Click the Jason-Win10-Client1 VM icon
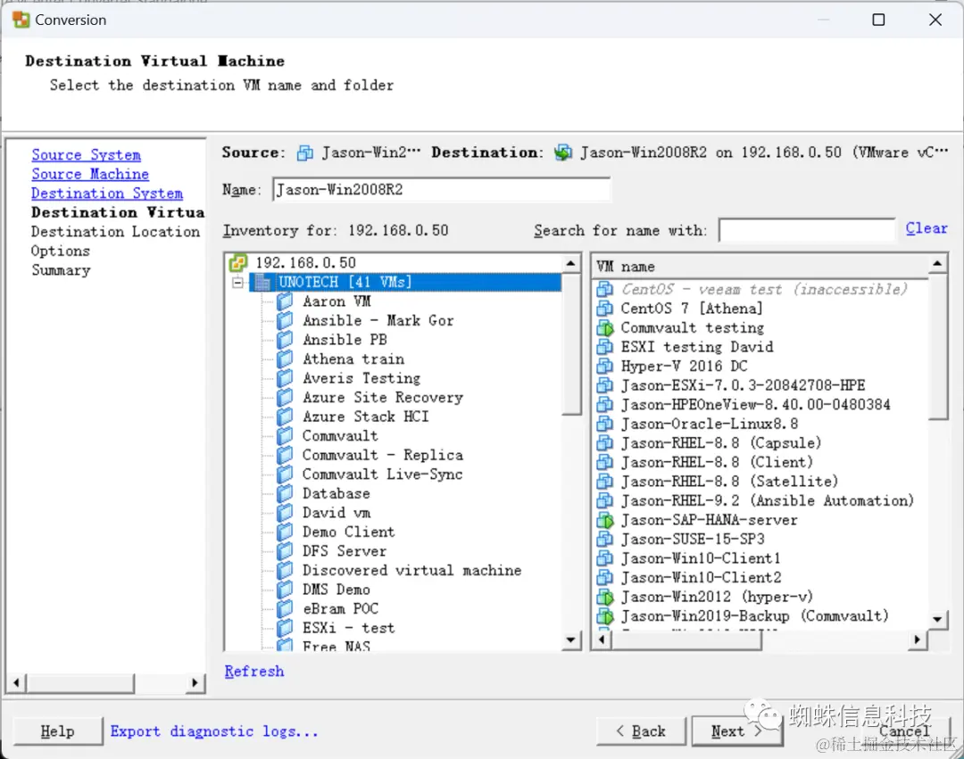The width and height of the screenshot is (964, 759). (x=605, y=558)
